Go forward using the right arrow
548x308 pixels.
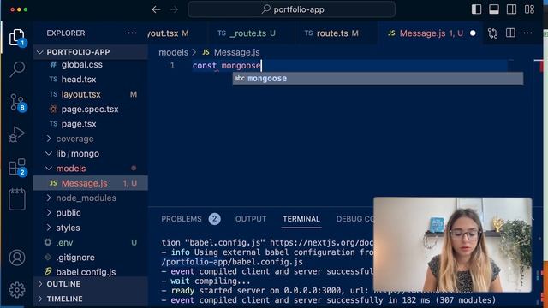pyautogui.click(x=174, y=9)
